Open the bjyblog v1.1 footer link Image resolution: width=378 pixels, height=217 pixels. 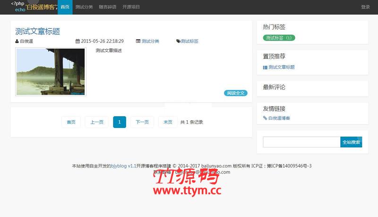click(124, 166)
